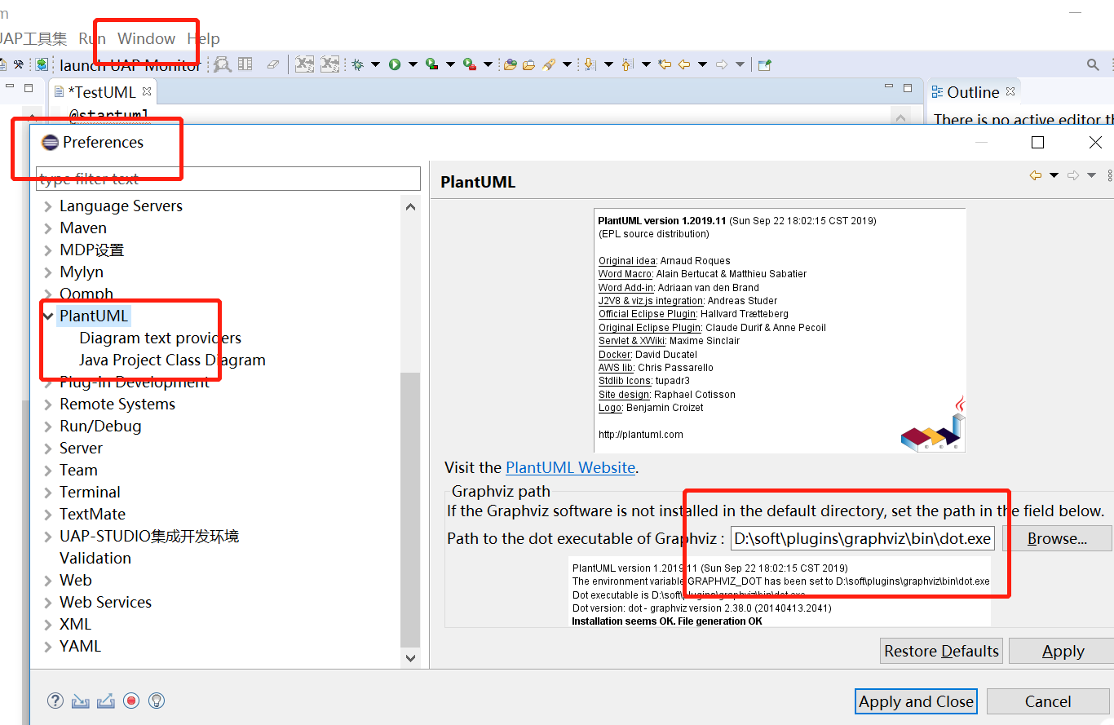This screenshot has height=725, width=1114.
Task: Expand the Run/Debug preferences section
Action: click(48, 426)
